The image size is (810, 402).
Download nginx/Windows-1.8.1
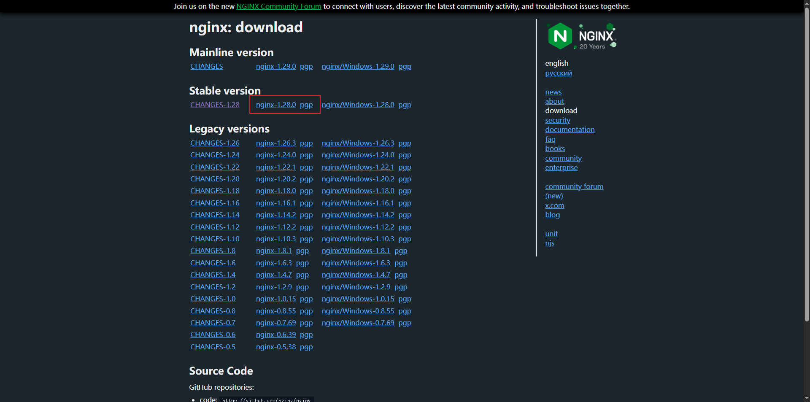click(x=356, y=251)
